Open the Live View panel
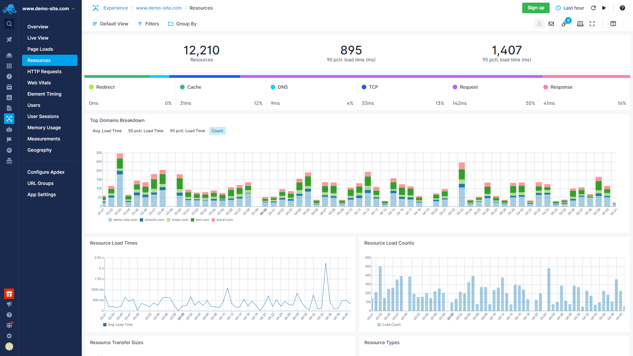Image resolution: width=633 pixels, height=356 pixels. [37, 38]
